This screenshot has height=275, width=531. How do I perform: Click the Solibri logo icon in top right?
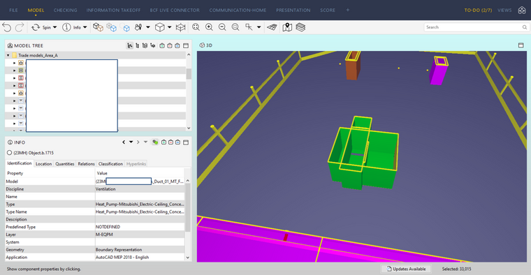click(522, 10)
